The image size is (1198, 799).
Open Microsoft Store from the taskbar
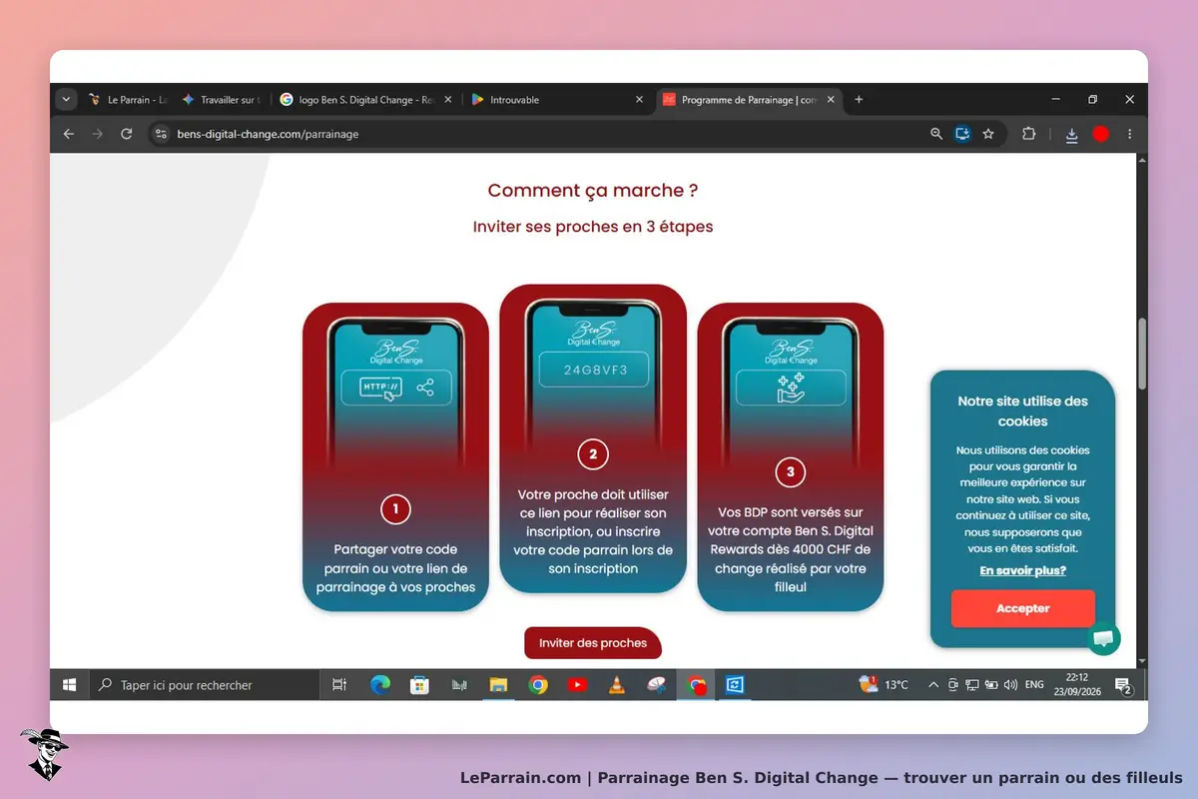[x=419, y=685]
